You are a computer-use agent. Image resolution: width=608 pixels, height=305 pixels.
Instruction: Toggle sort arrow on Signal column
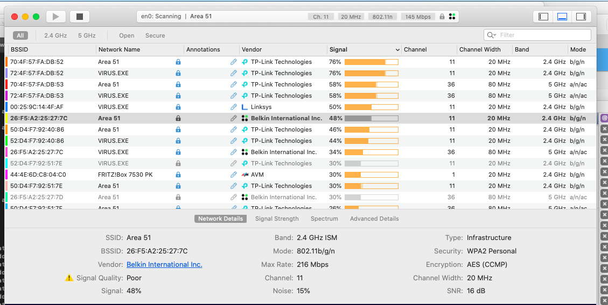[397, 50]
